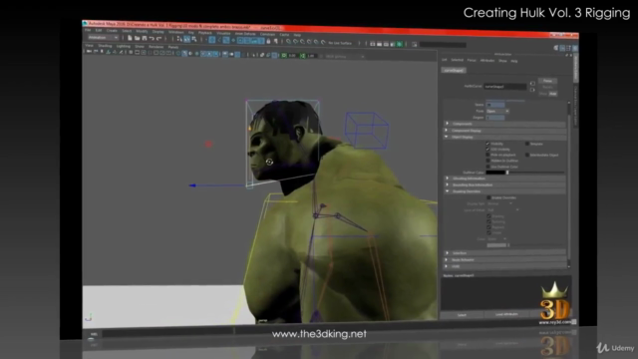Click the Focus button in Attribute Editor
638x359 pixels.
pyautogui.click(x=547, y=81)
